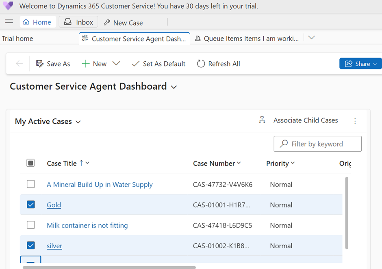Open the more commands ellipsis menu

point(355,121)
